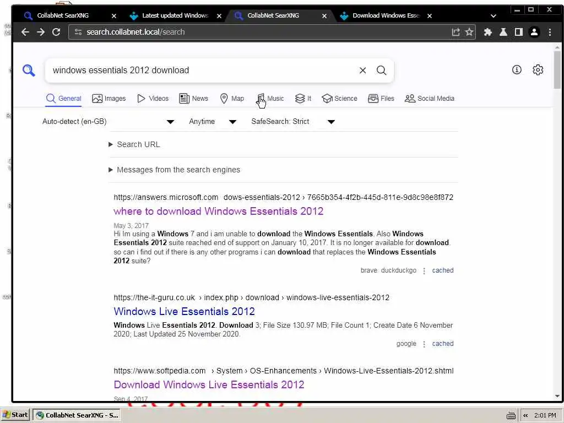The width and height of the screenshot is (564, 423).
Task: Click the answers.microsoft.com result URL
Action: 284,198
